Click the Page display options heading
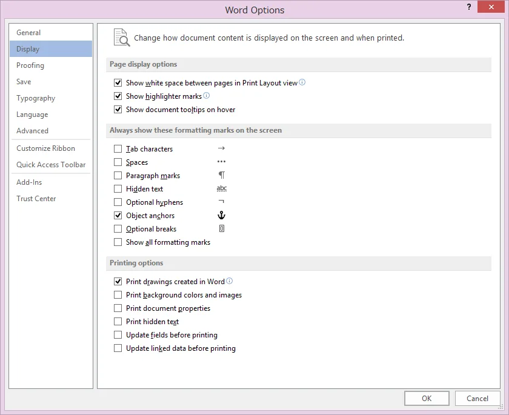The width and height of the screenshot is (509, 415). [143, 64]
